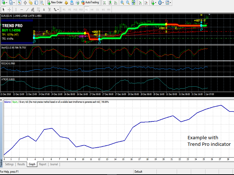Open the Indicators list dropdown
This screenshot has width=234, height=175.
[x=154, y=3]
